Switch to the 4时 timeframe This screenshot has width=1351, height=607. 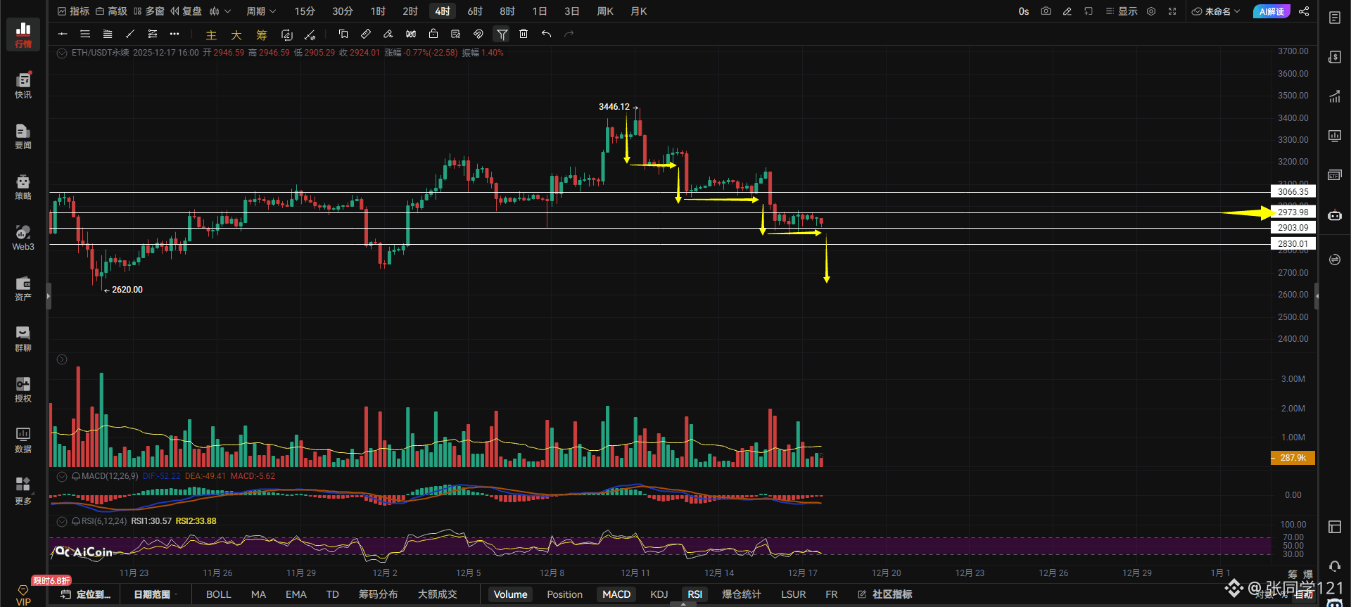(x=443, y=11)
